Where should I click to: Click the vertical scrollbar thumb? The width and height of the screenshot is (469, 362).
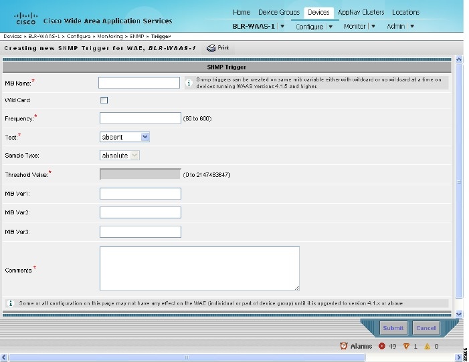point(459,181)
